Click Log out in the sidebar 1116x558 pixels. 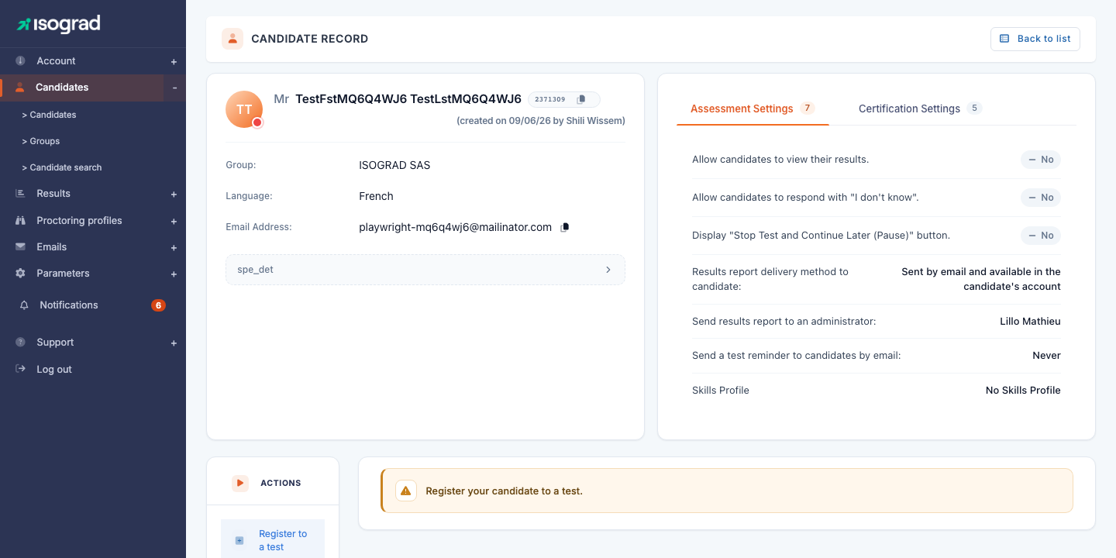(54, 370)
